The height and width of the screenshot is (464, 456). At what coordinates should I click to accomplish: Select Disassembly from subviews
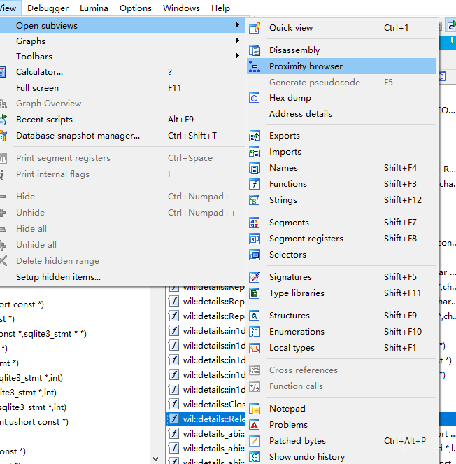pyautogui.click(x=294, y=50)
